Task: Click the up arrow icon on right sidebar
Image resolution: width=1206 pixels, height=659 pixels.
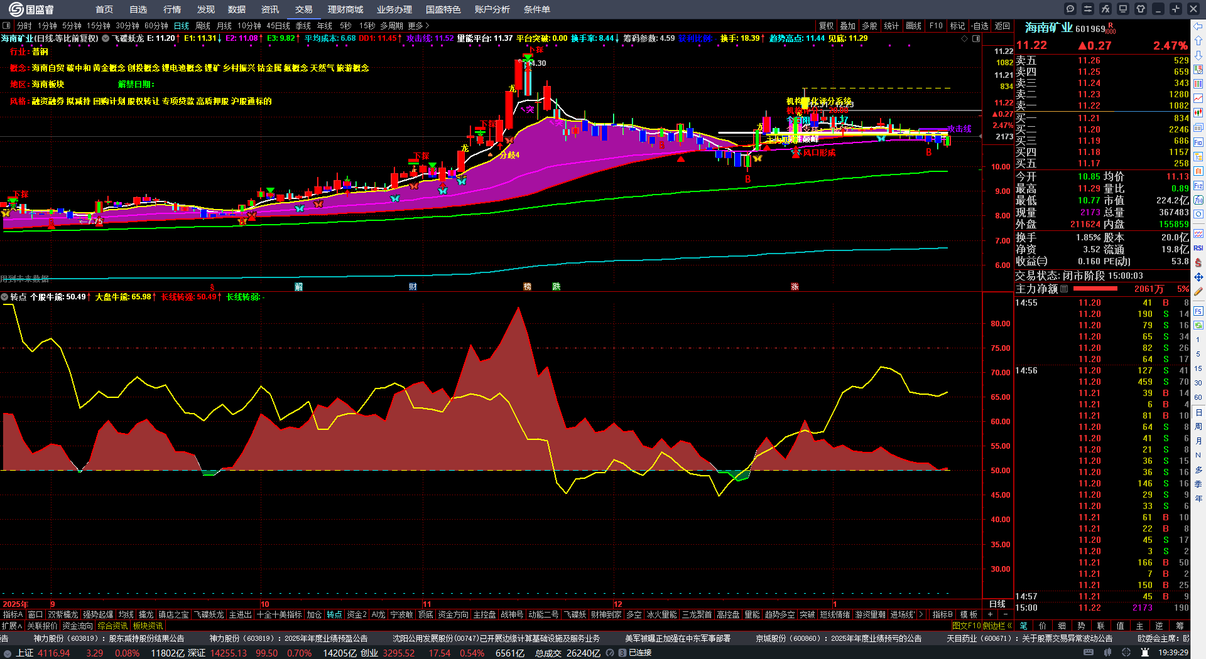Action: point(1198,40)
